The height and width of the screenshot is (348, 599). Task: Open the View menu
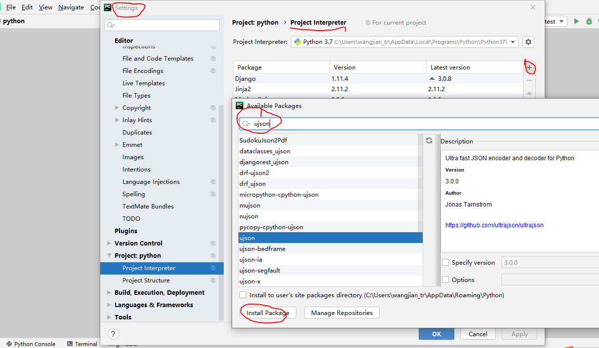(45, 7)
